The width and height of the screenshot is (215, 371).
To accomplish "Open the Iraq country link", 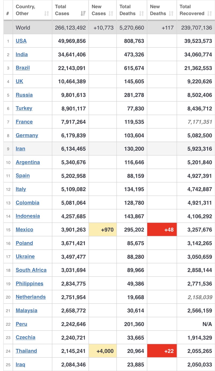I will (x=20, y=364).
